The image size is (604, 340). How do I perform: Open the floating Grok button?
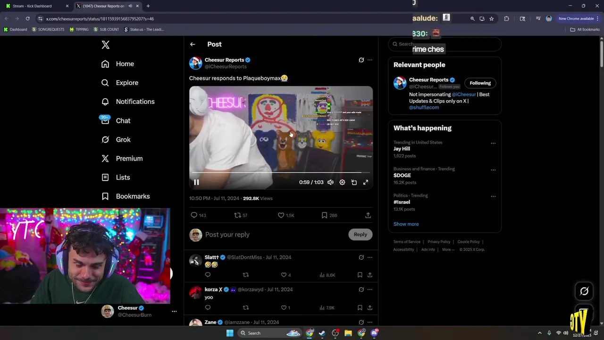(x=584, y=291)
